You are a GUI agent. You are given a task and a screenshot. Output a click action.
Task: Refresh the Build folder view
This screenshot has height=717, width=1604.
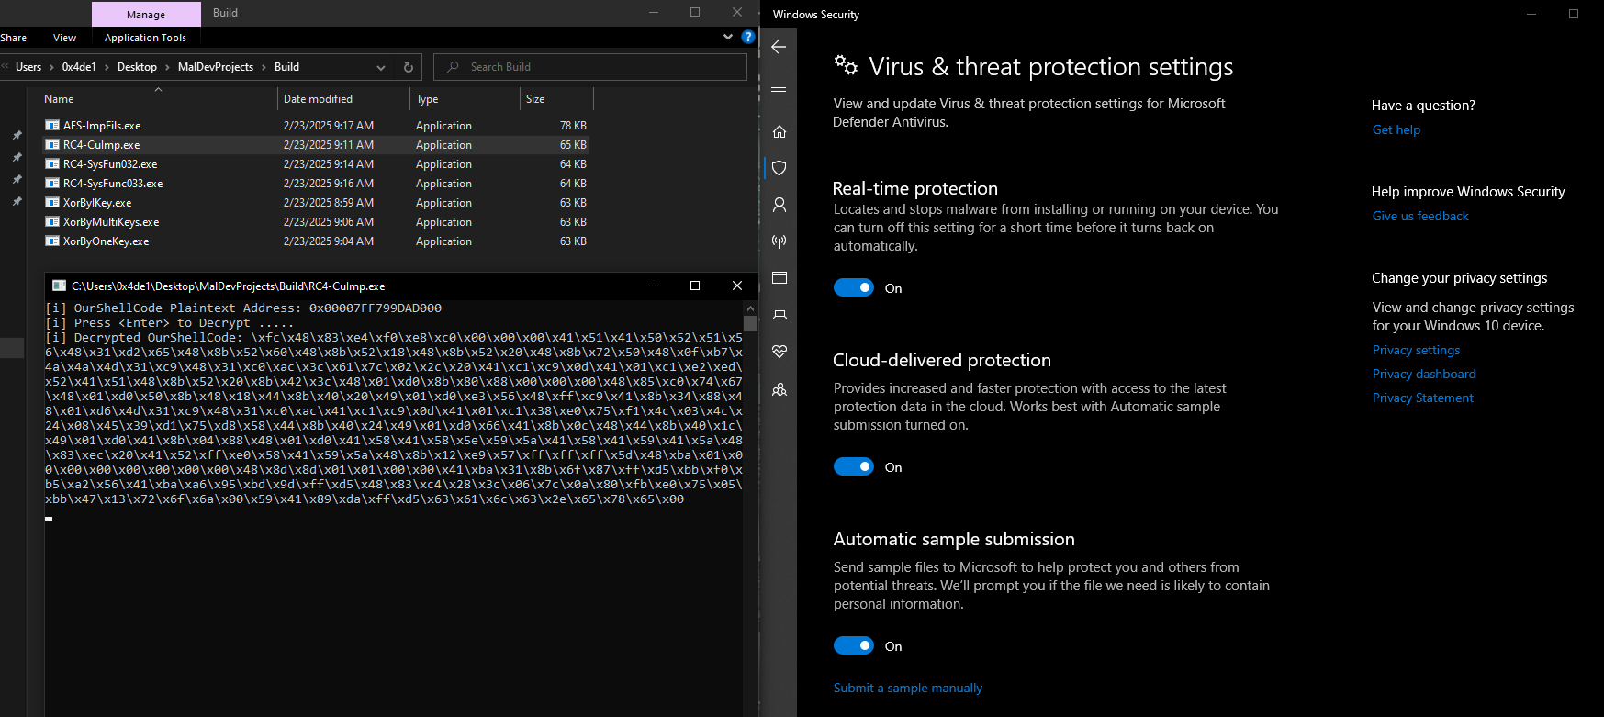pyautogui.click(x=409, y=67)
